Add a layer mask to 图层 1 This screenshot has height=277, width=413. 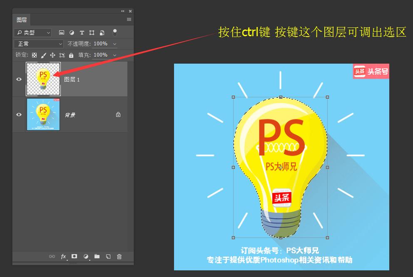[x=74, y=257]
